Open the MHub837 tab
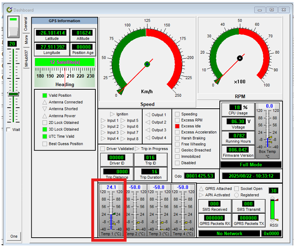 tap(26, 58)
